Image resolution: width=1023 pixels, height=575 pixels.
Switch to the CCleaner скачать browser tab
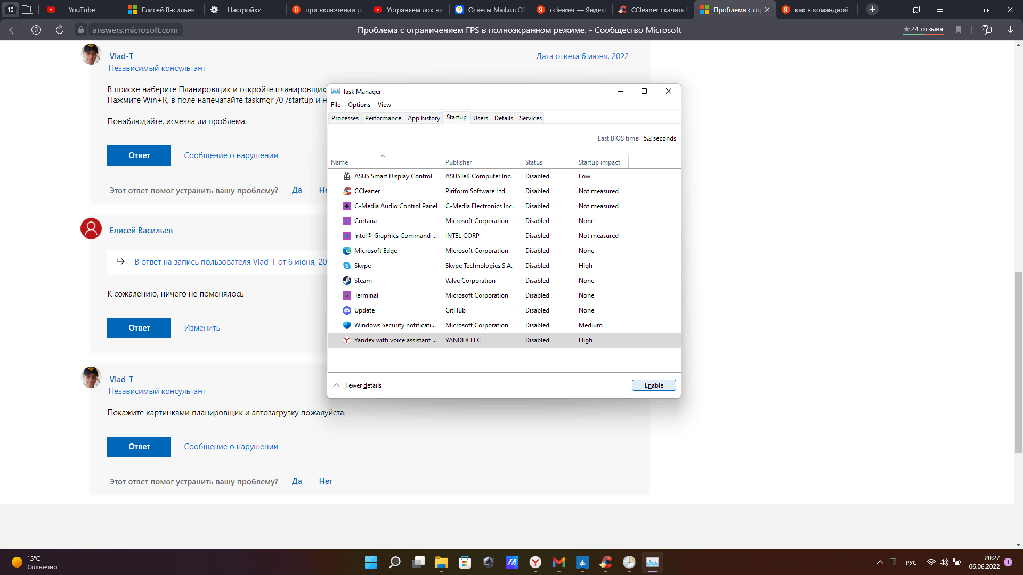click(653, 10)
